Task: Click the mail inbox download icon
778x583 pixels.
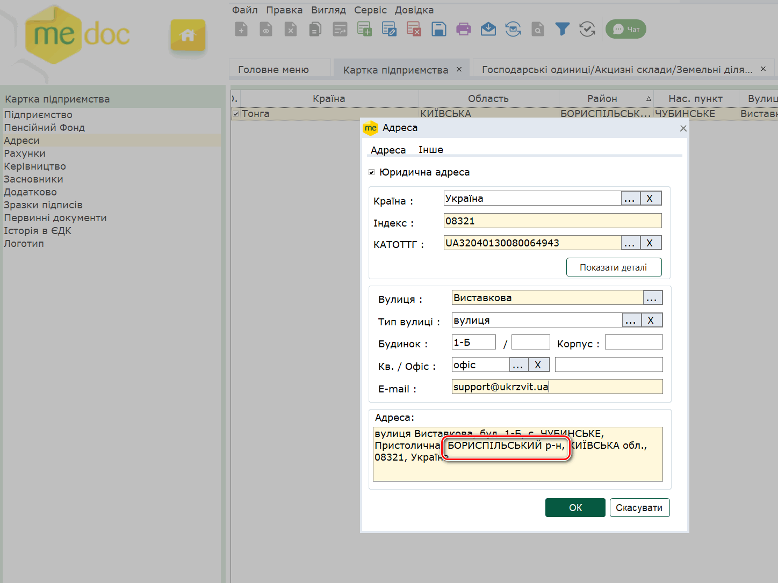Action: tap(488, 30)
